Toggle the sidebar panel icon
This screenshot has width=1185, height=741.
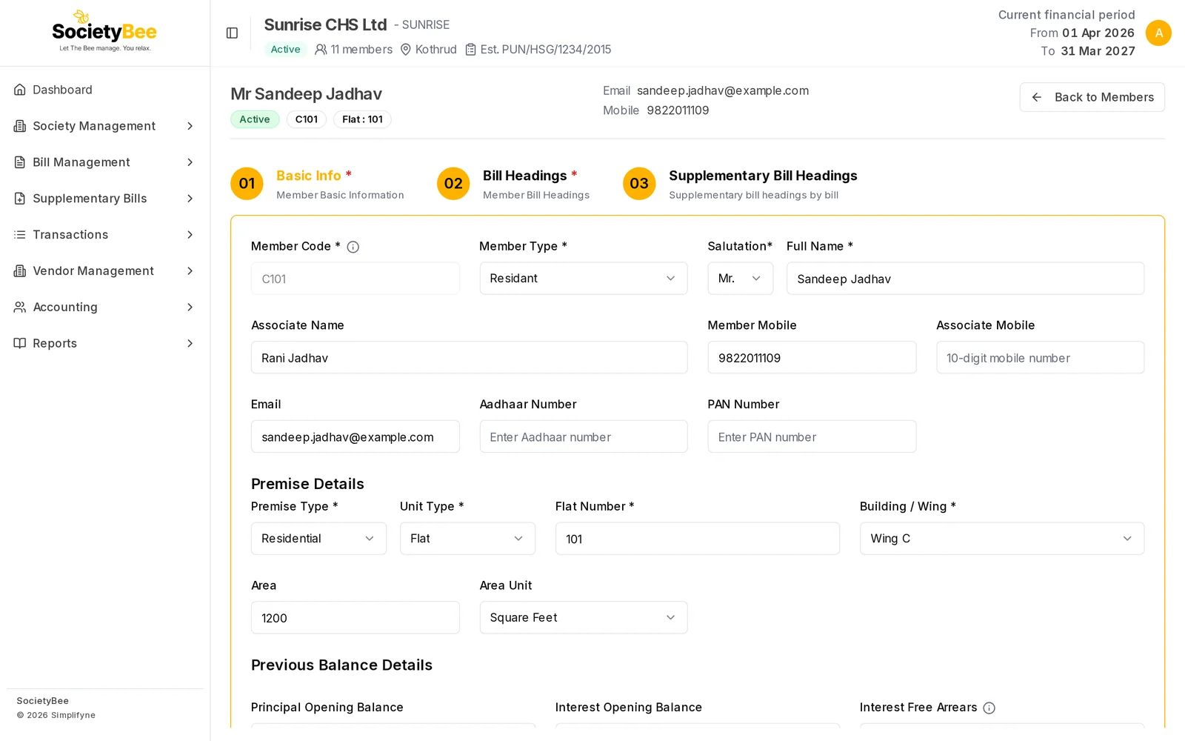[x=232, y=33]
